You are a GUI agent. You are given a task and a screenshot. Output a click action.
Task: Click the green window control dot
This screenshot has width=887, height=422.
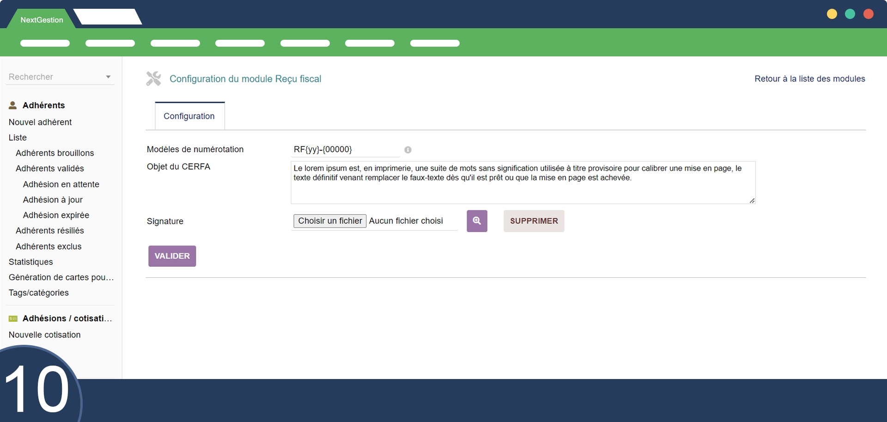850,14
